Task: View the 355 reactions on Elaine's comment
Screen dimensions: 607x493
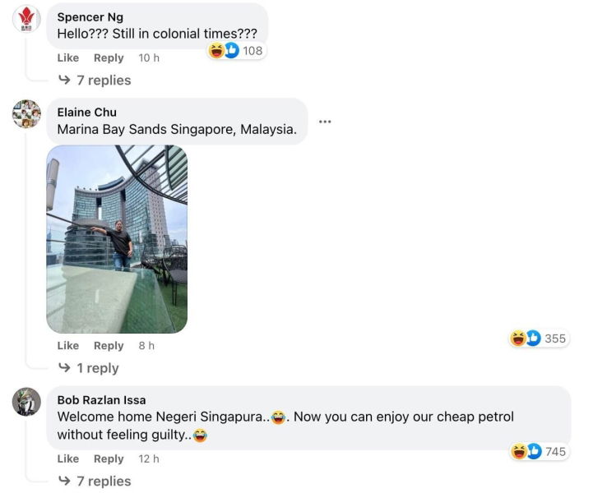Action: (x=539, y=339)
